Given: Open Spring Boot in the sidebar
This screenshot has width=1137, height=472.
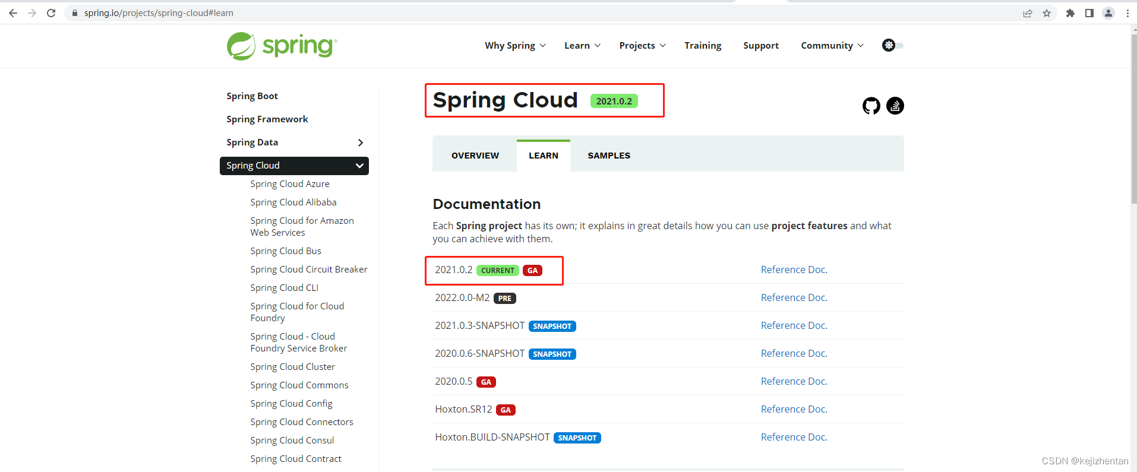Looking at the screenshot, I should (x=252, y=96).
